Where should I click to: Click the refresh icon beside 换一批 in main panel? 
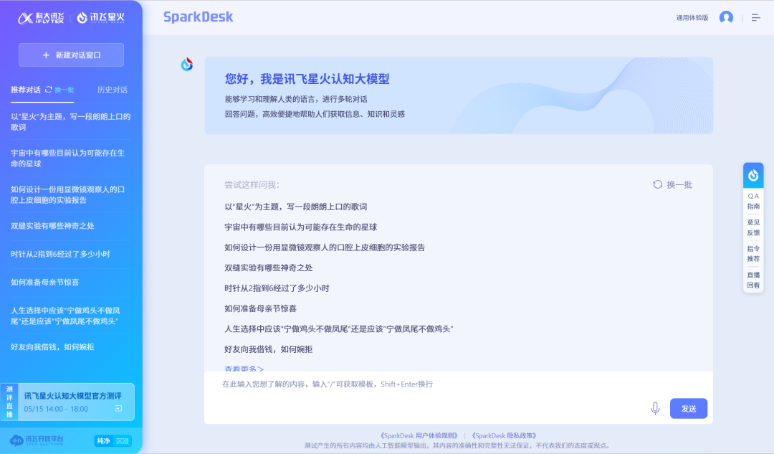[x=657, y=184]
